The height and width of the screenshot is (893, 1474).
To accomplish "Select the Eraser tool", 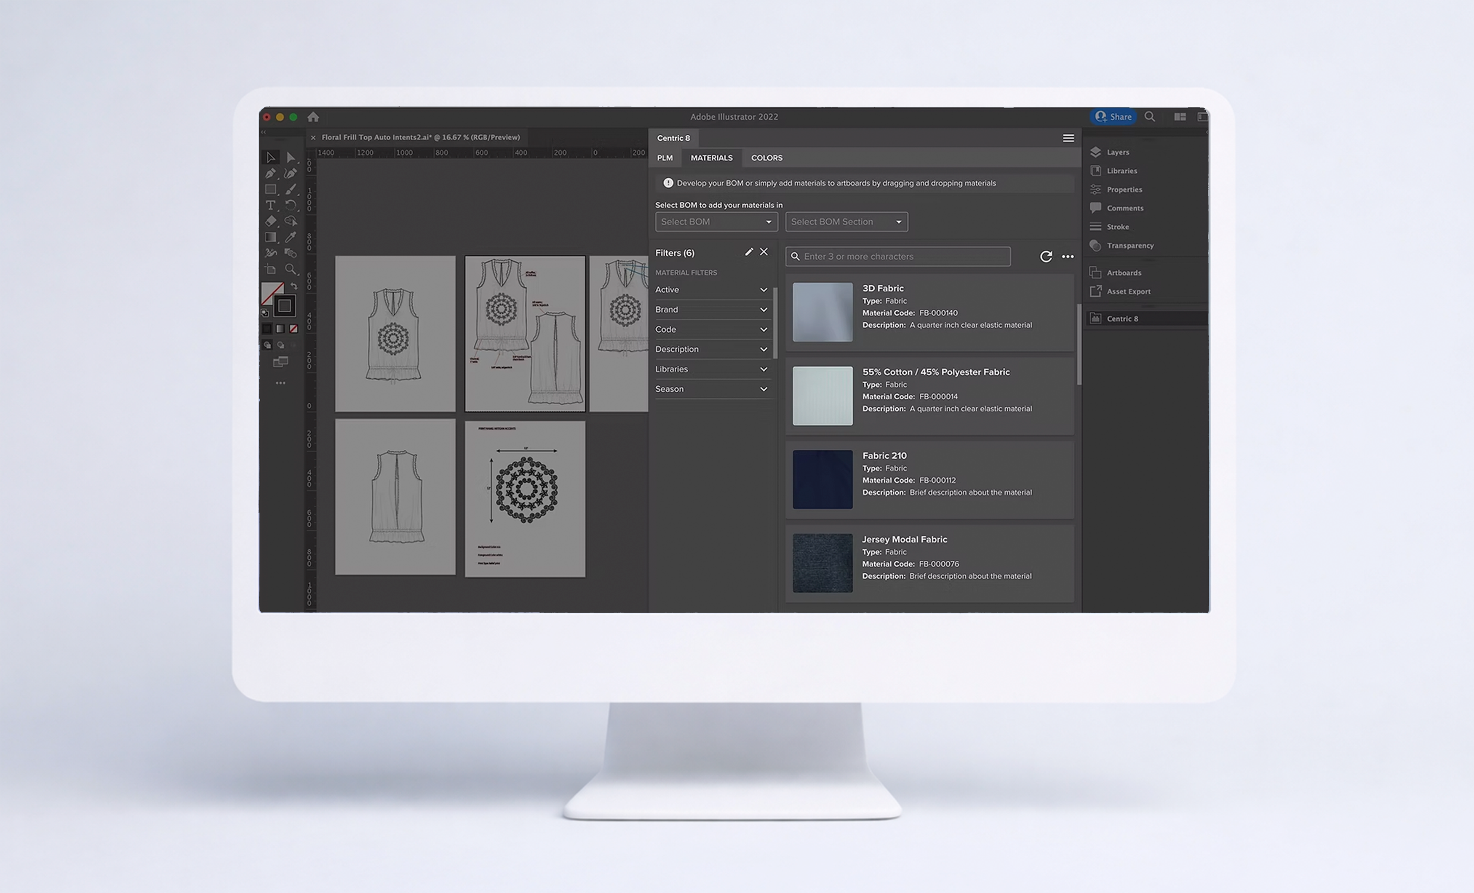I will point(271,222).
